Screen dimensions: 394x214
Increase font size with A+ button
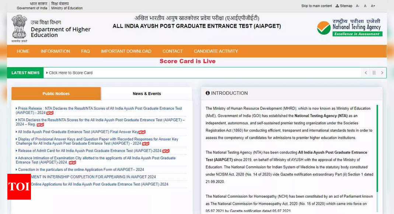[x=373, y=6]
